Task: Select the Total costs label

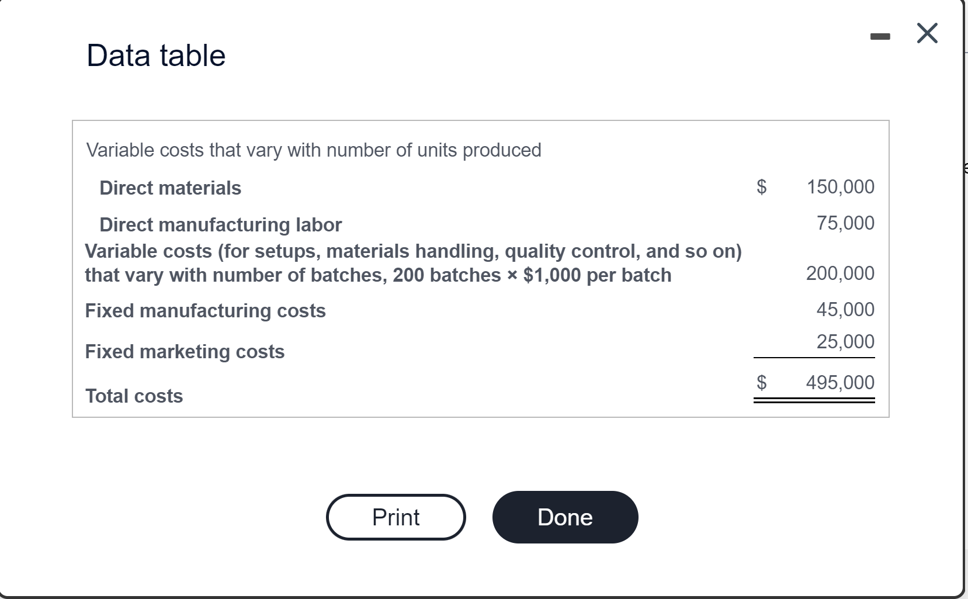Action: (134, 396)
